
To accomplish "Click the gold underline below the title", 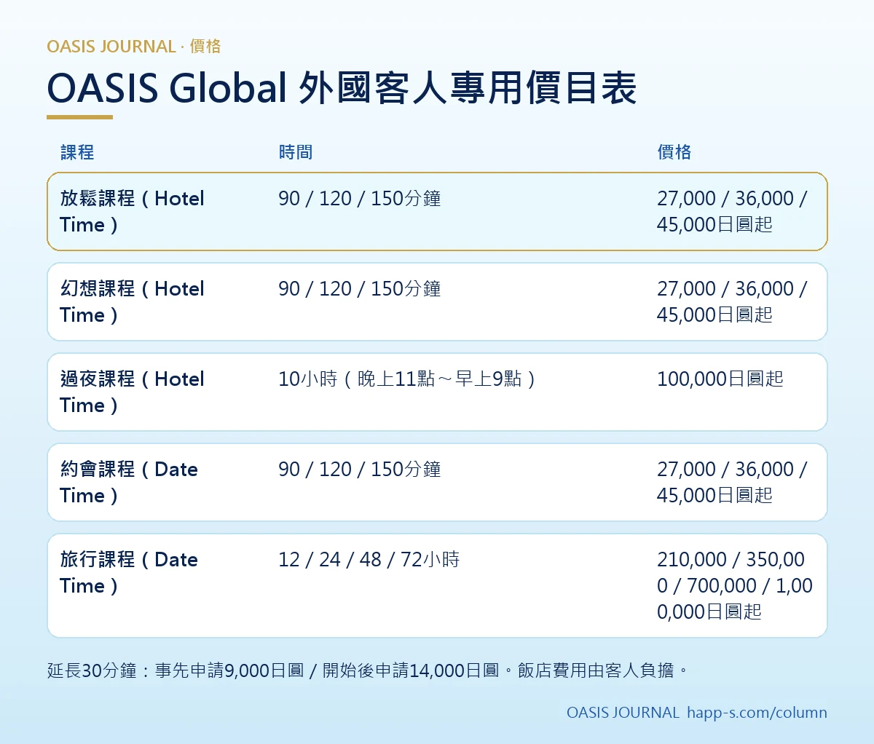I will [79, 117].
